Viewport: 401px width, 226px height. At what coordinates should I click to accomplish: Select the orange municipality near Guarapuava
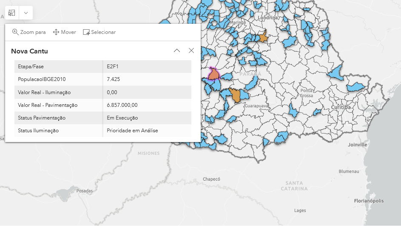point(235,95)
